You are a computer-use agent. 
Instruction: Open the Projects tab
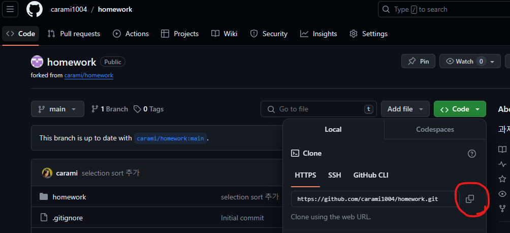click(180, 34)
